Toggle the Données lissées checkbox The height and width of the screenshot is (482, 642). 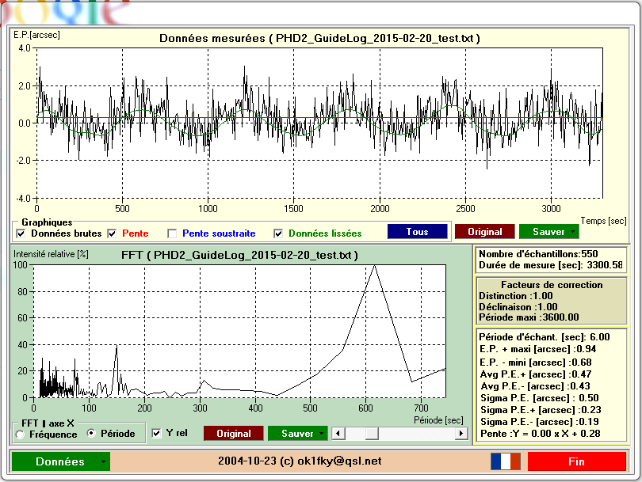pyautogui.click(x=278, y=233)
